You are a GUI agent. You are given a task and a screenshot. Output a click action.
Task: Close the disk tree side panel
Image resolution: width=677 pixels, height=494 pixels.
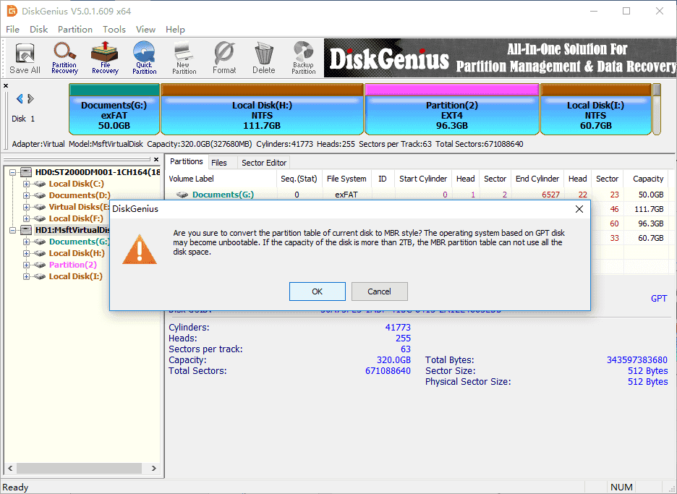156,160
